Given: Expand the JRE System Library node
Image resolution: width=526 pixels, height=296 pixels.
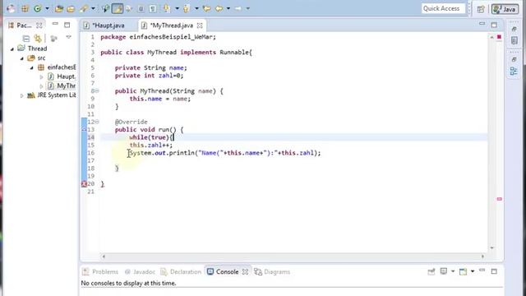Looking at the screenshot, I should pyautogui.click(x=22, y=95).
